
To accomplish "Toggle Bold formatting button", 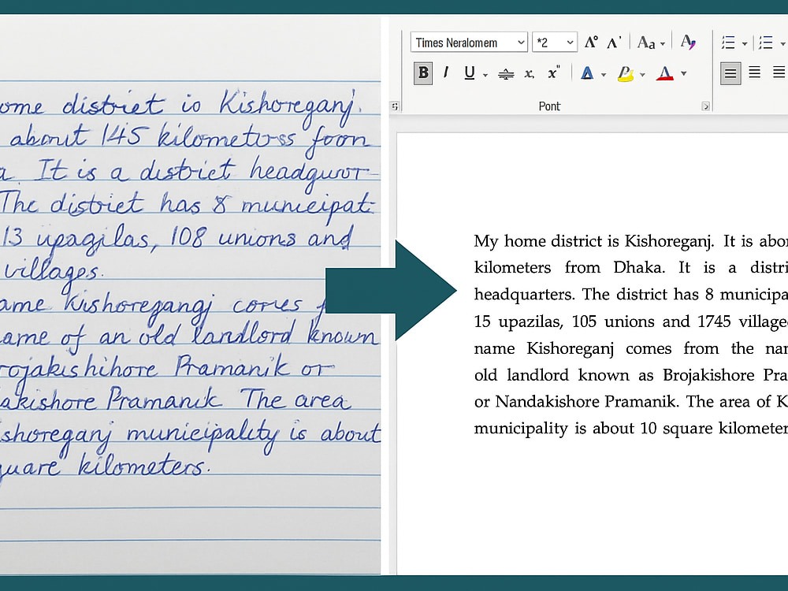I will tap(423, 72).
